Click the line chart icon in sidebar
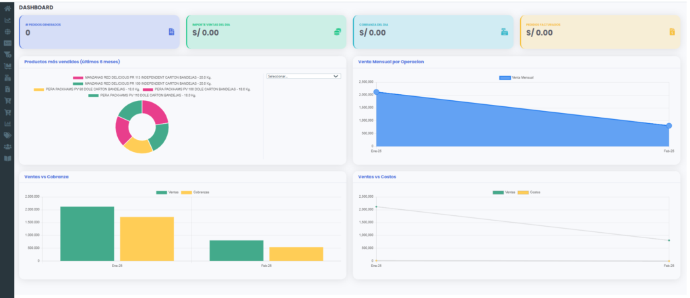This screenshot has height=298, width=690. coord(7,20)
